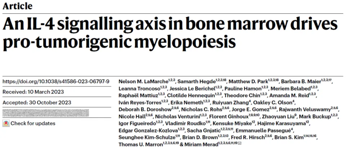The width and height of the screenshot is (346, 149).
Task: Open the DOI link 10.1038/s41586-023-06797-9
Action: (56, 82)
